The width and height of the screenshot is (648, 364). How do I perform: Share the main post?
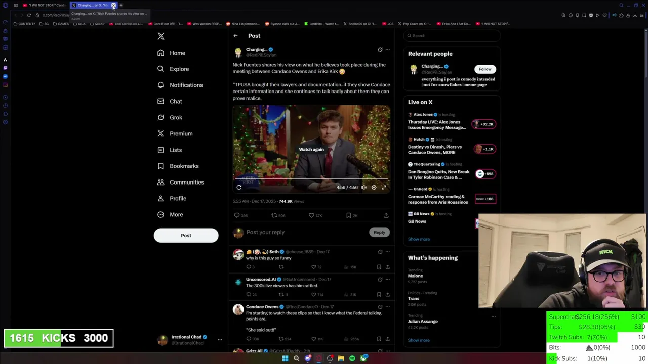(x=386, y=215)
